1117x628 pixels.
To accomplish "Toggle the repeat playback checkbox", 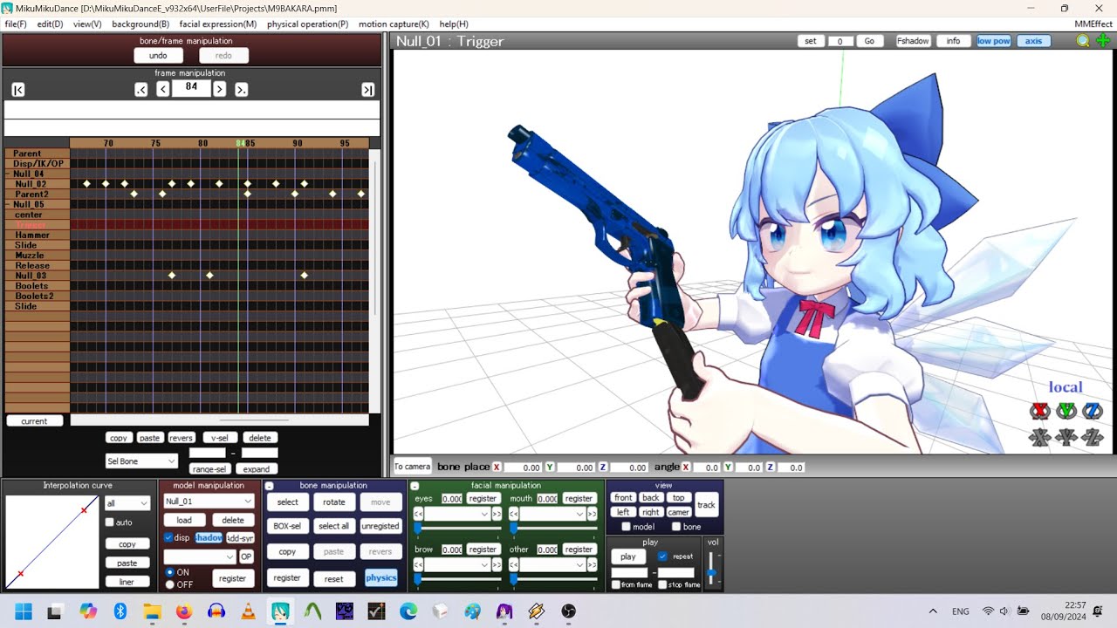I will pos(662,556).
